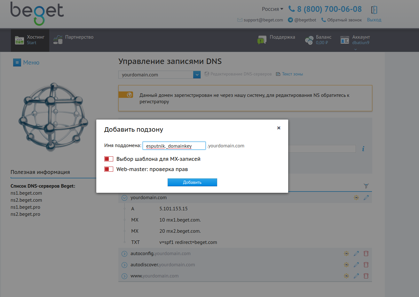Viewport: 419px width, 297px height.
Task: Toggle Web-master rights verification switch
Action: [109, 169]
